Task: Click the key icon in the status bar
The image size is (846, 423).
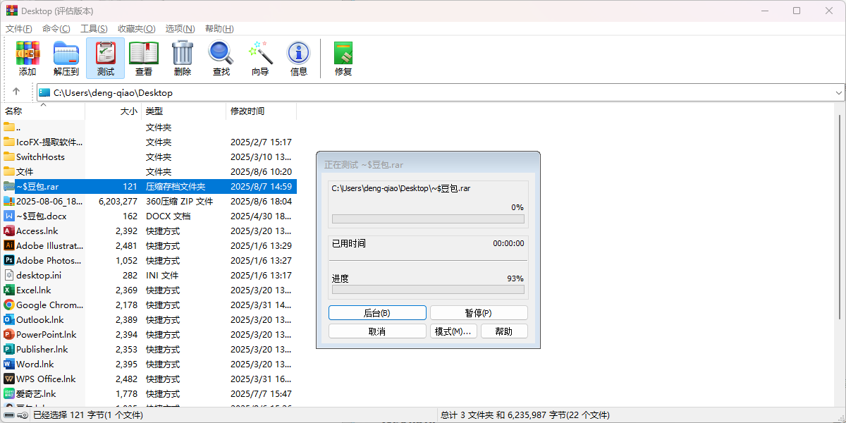Action: (22, 415)
